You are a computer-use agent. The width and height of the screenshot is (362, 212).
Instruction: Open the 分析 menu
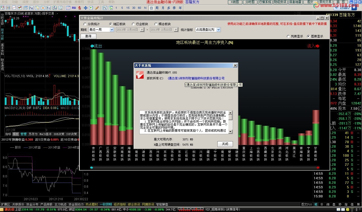click(47, 2)
